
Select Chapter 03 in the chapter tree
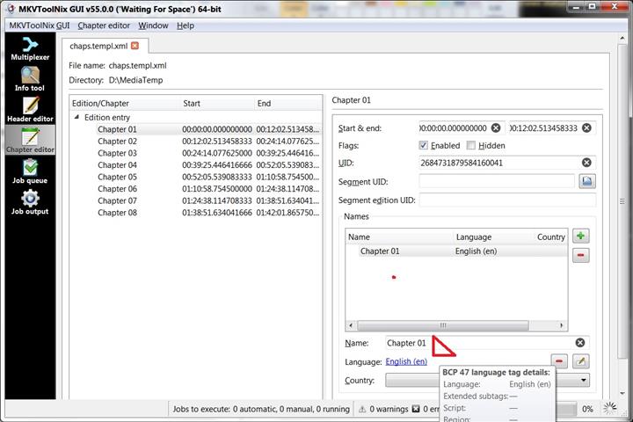117,153
